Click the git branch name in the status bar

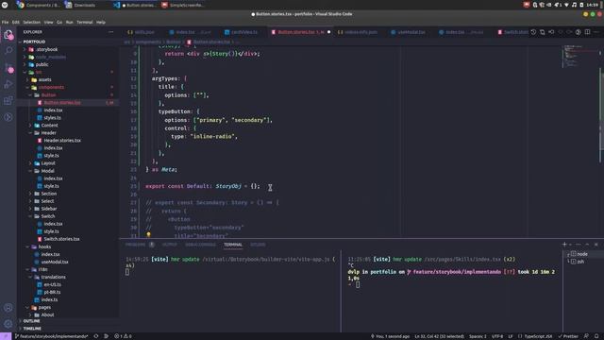click(51, 336)
